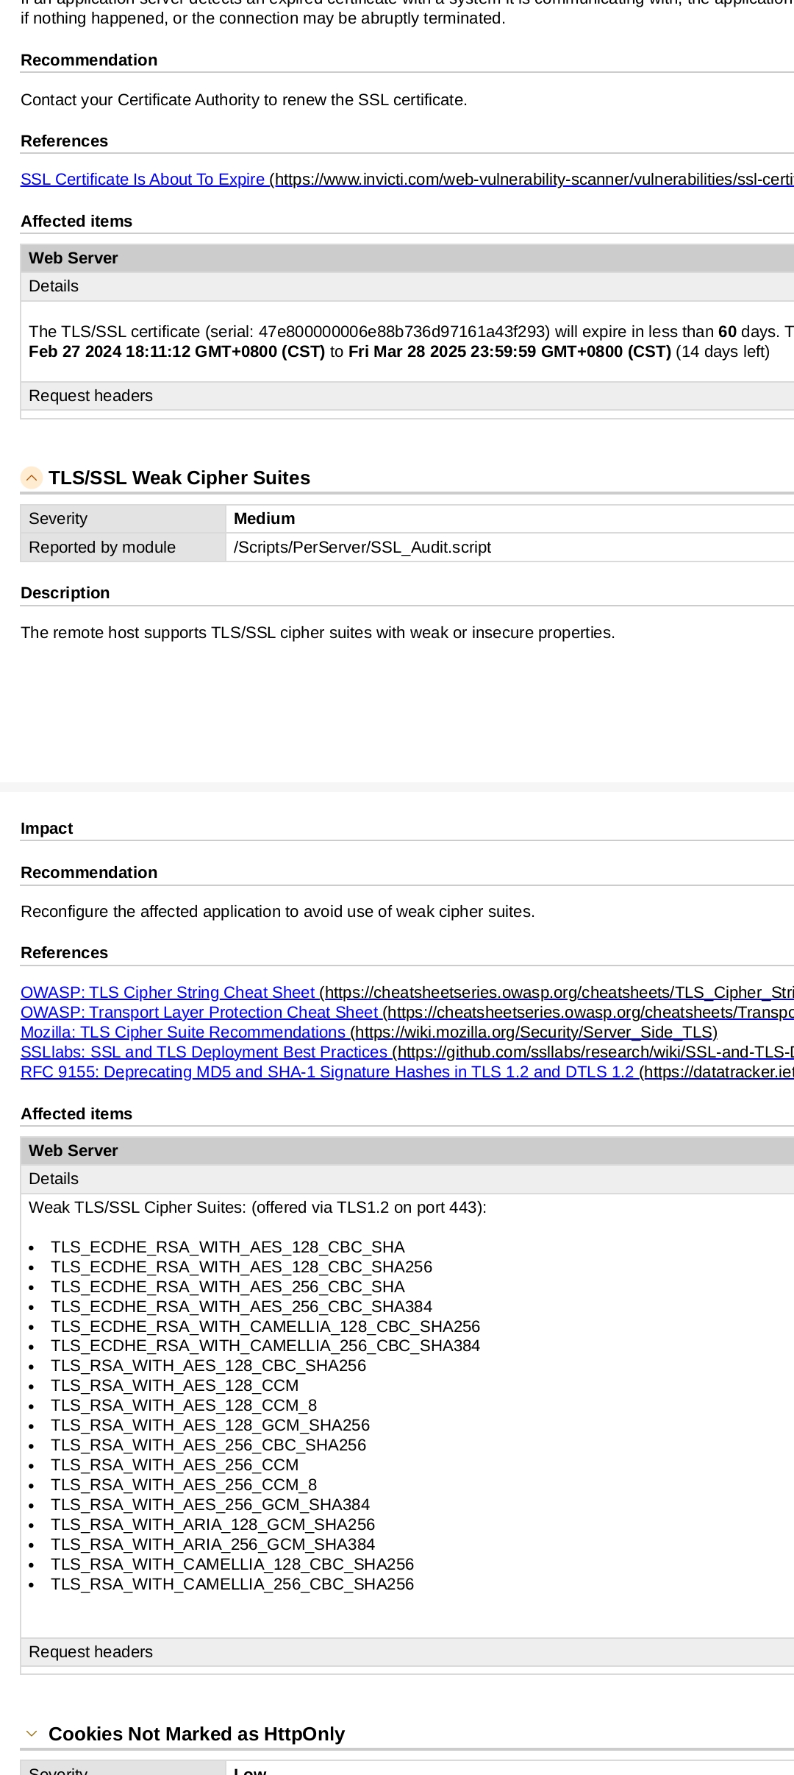Open SSLlabs SSL and TLS Deployment Best Practices

pyautogui.click(x=204, y=1052)
